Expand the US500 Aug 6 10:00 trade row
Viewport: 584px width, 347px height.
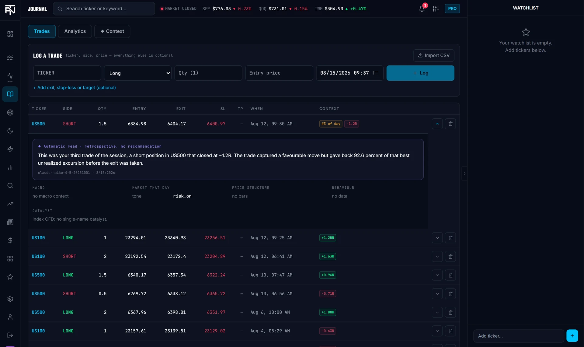[x=437, y=312]
